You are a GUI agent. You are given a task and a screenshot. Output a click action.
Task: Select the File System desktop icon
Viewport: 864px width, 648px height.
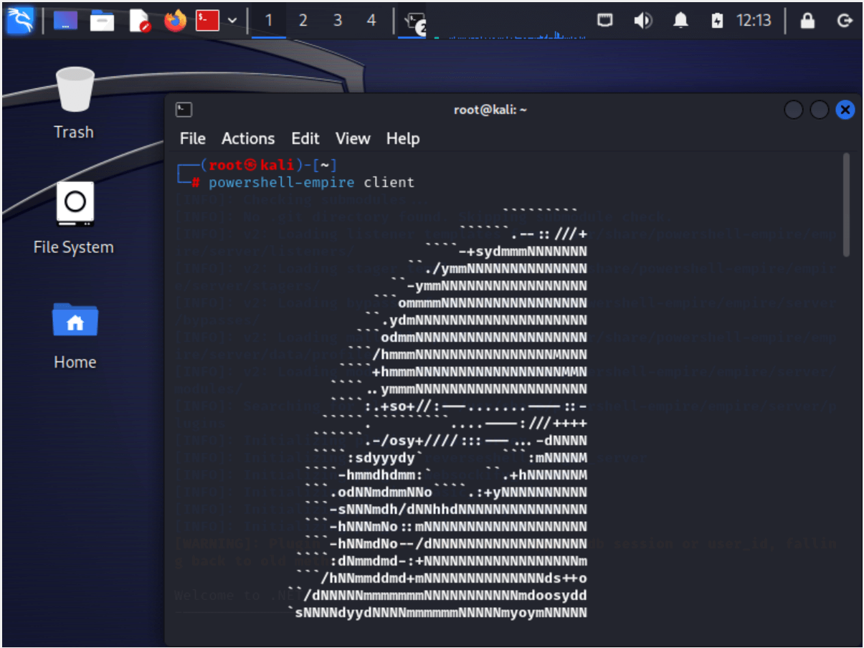coord(74,219)
